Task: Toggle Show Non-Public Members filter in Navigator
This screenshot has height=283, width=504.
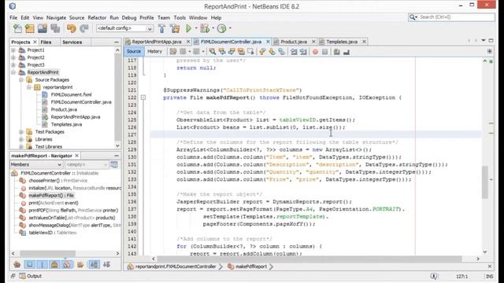Action: (54, 264)
